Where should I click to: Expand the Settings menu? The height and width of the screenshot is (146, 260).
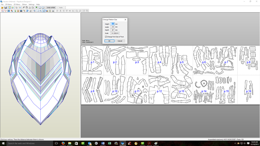click(x=31, y=5)
